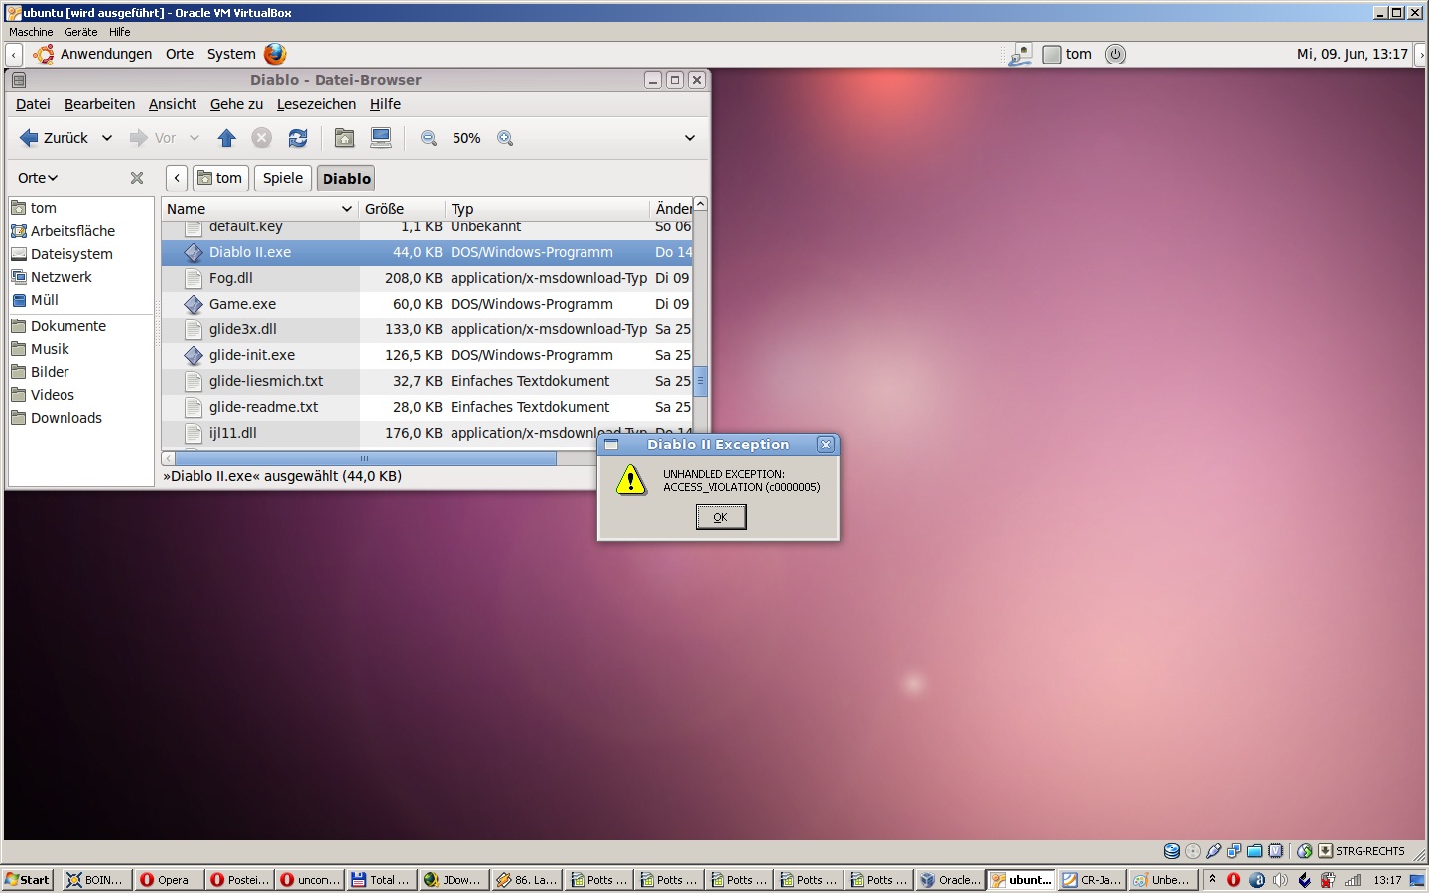The image size is (1429, 893).
Task: Open the Orte sidebar dropdown
Action: [x=38, y=178]
